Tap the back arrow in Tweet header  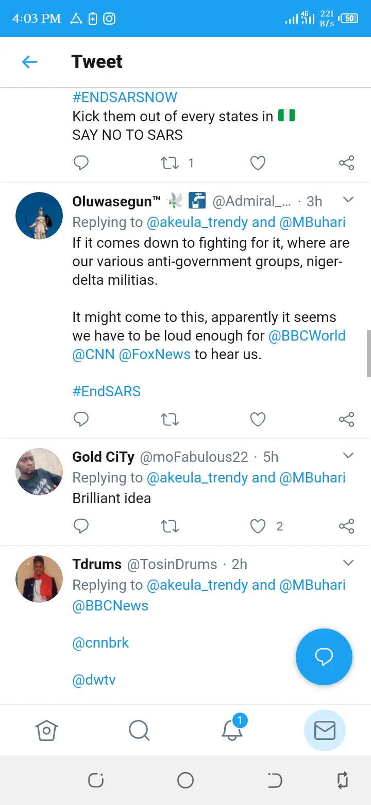(30, 62)
